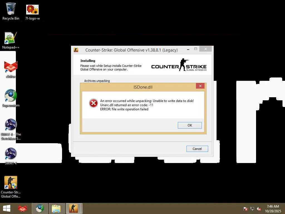Click the 'Archives unpacking' status text
The width and height of the screenshot is (285, 214).
[97, 81]
